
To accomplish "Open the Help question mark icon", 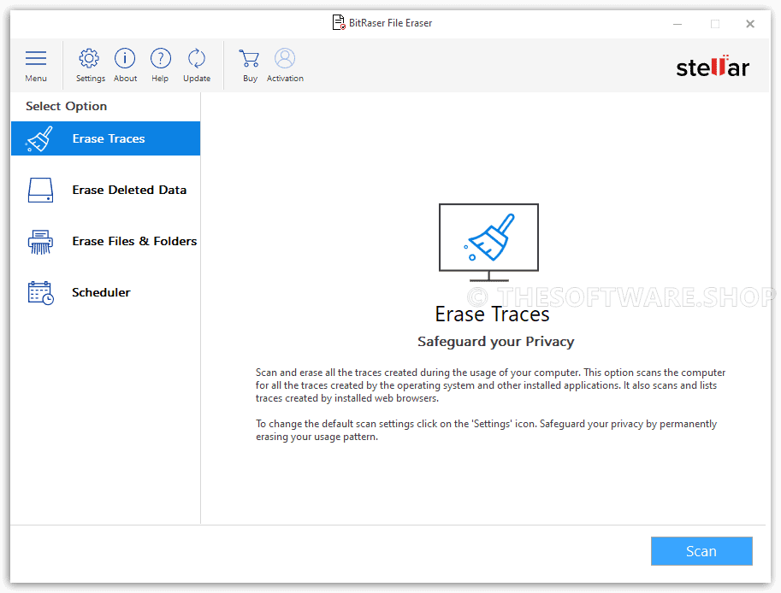I will pyautogui.click(x=160, y=58).
